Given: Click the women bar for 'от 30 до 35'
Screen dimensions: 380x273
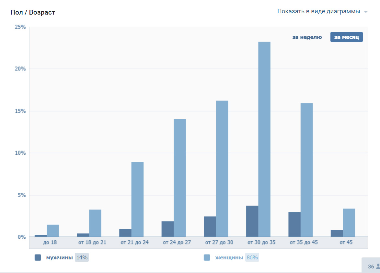Looking at the screenshot, I should click(x=264, y=139).
